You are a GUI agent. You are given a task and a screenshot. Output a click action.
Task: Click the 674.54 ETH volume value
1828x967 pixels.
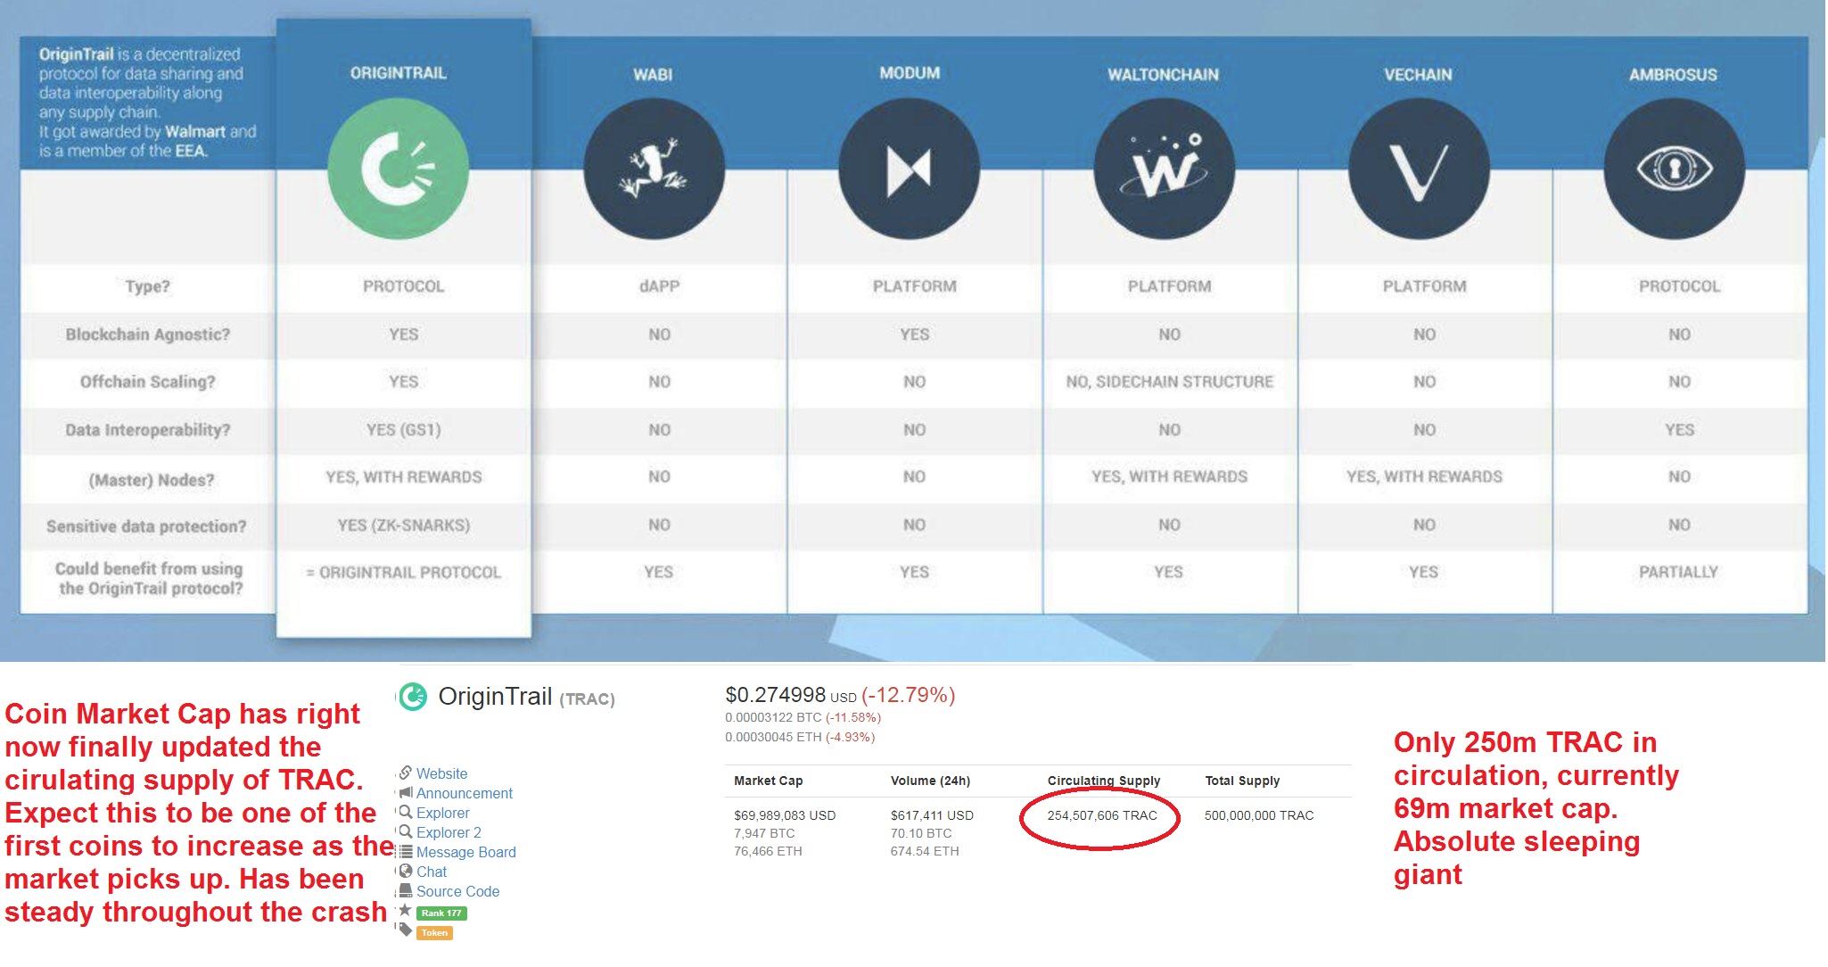click(925, 851)
